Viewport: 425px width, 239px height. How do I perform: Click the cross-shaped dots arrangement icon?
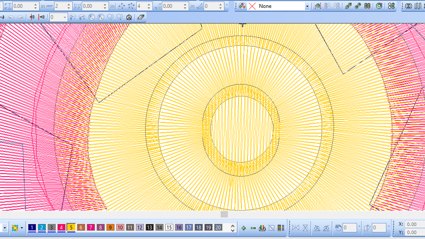coord(122,6)
